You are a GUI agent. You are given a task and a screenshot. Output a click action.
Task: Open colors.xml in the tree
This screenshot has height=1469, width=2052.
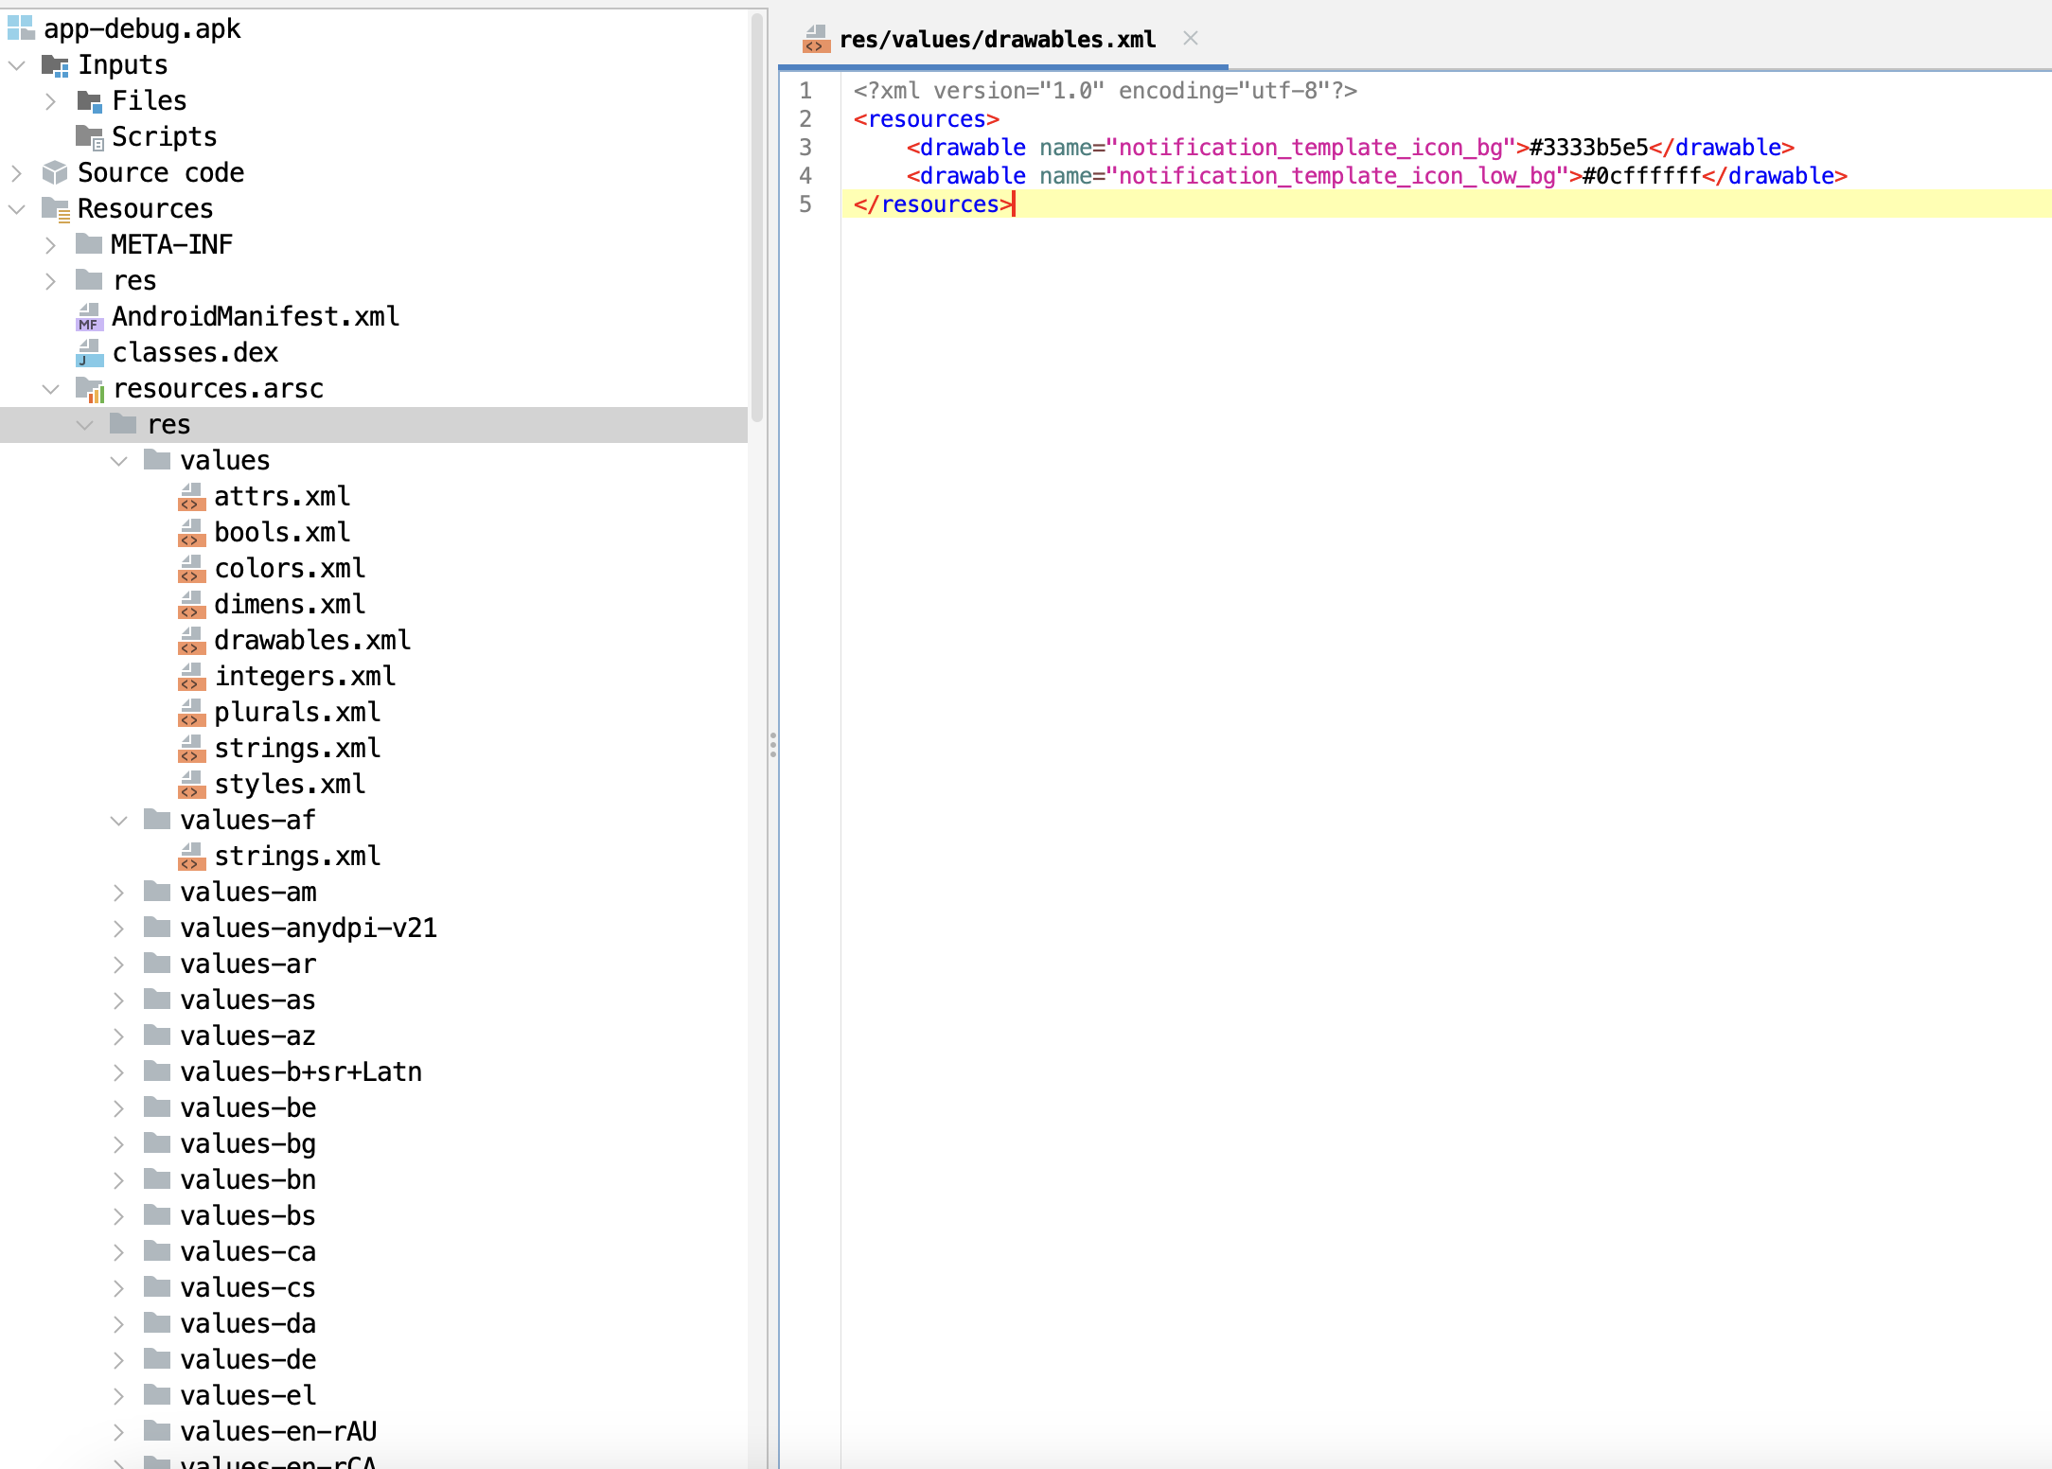[289, 568]
